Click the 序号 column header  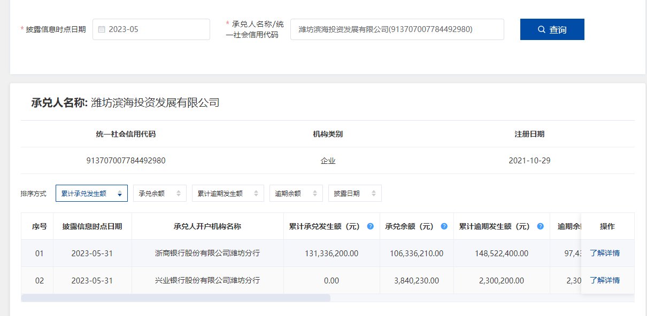point(40,226)
